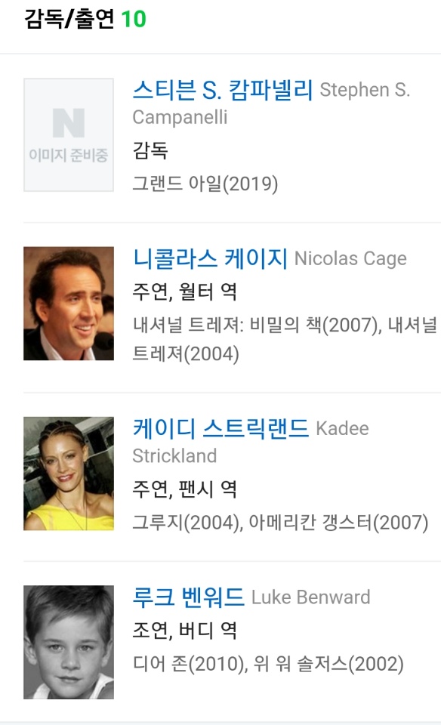Viewport: 441px width, 725px height.
Task: Open Kadee Strickland's profile photo
Action: pyautogui.click(x=69, y=474)
